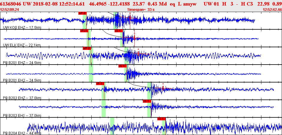
Task: Click the green P window on B201 EH2 trace
Action: click(x=91, y=73)
